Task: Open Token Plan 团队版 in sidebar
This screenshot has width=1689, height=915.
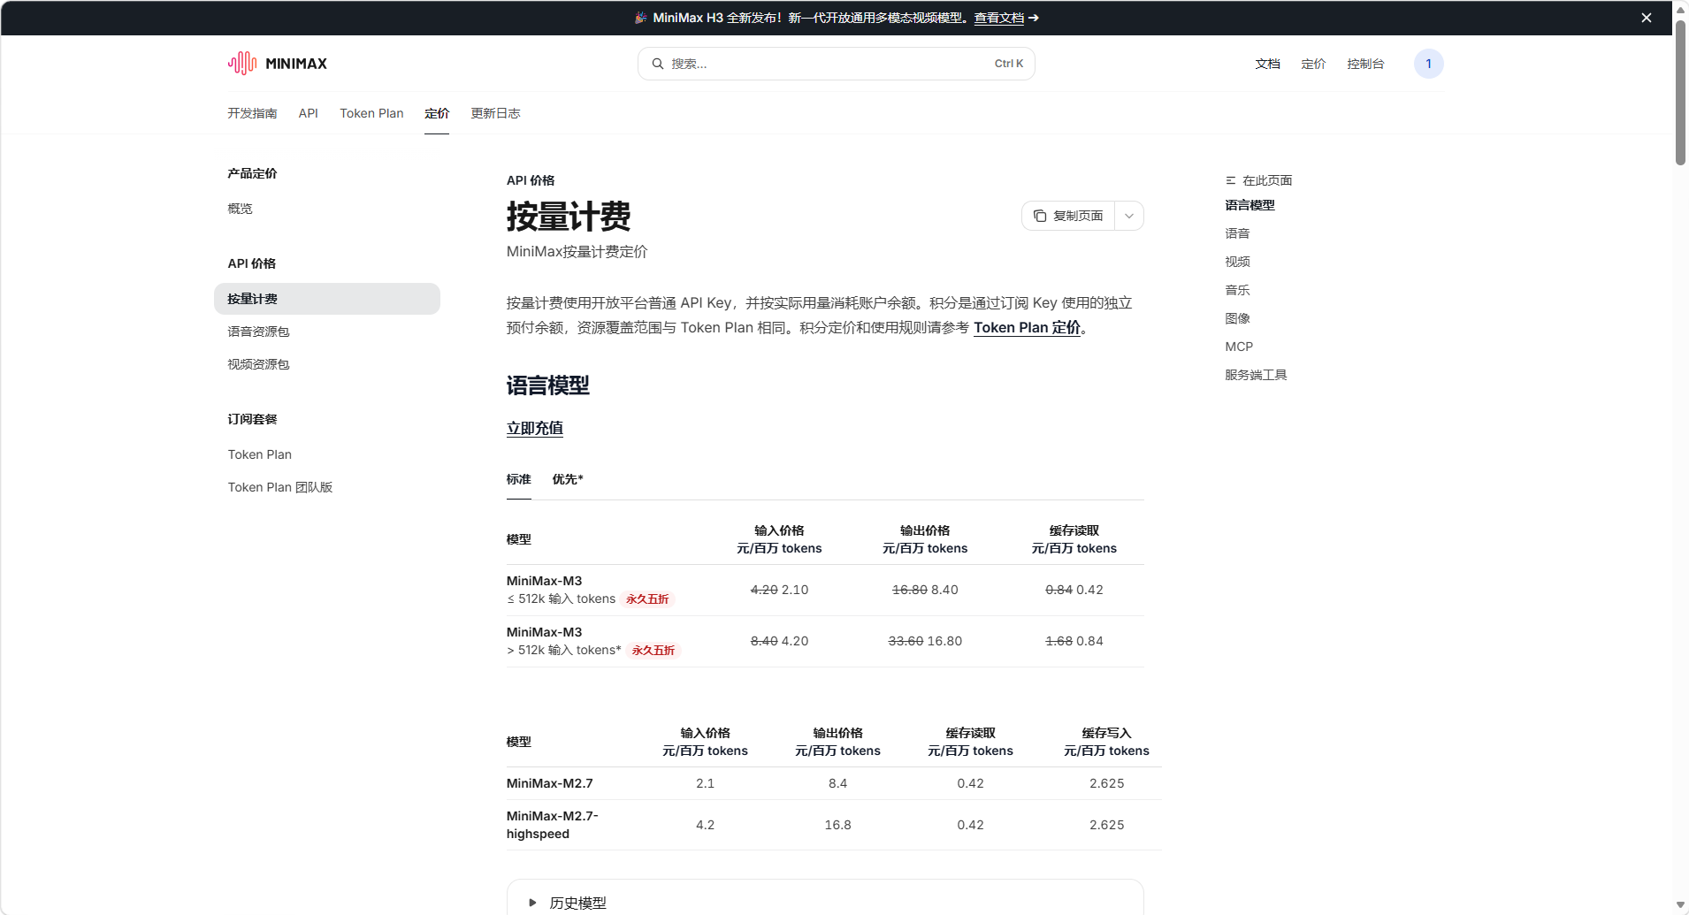Action: pos(280,487)
